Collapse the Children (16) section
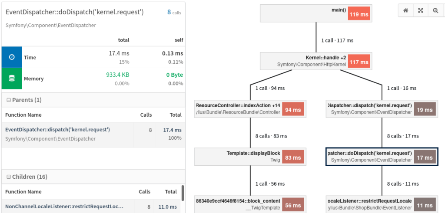 (9, 177)
